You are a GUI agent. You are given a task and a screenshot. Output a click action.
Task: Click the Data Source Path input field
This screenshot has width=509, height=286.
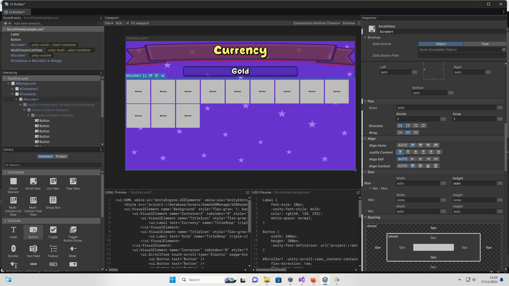[x=462, y=55]
